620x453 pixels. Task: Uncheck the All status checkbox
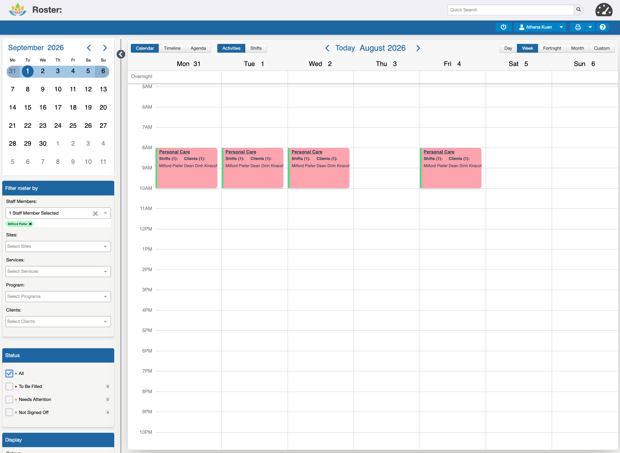(9, 373)
